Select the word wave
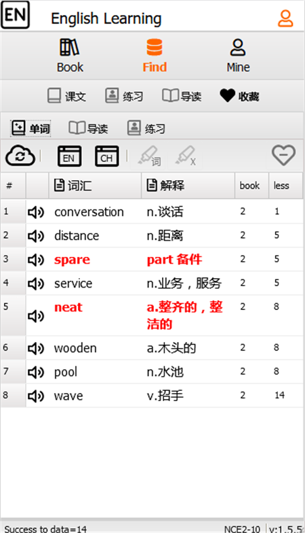Image resolution: width=305 pixels, height=533 pixels. coord(68,396)
